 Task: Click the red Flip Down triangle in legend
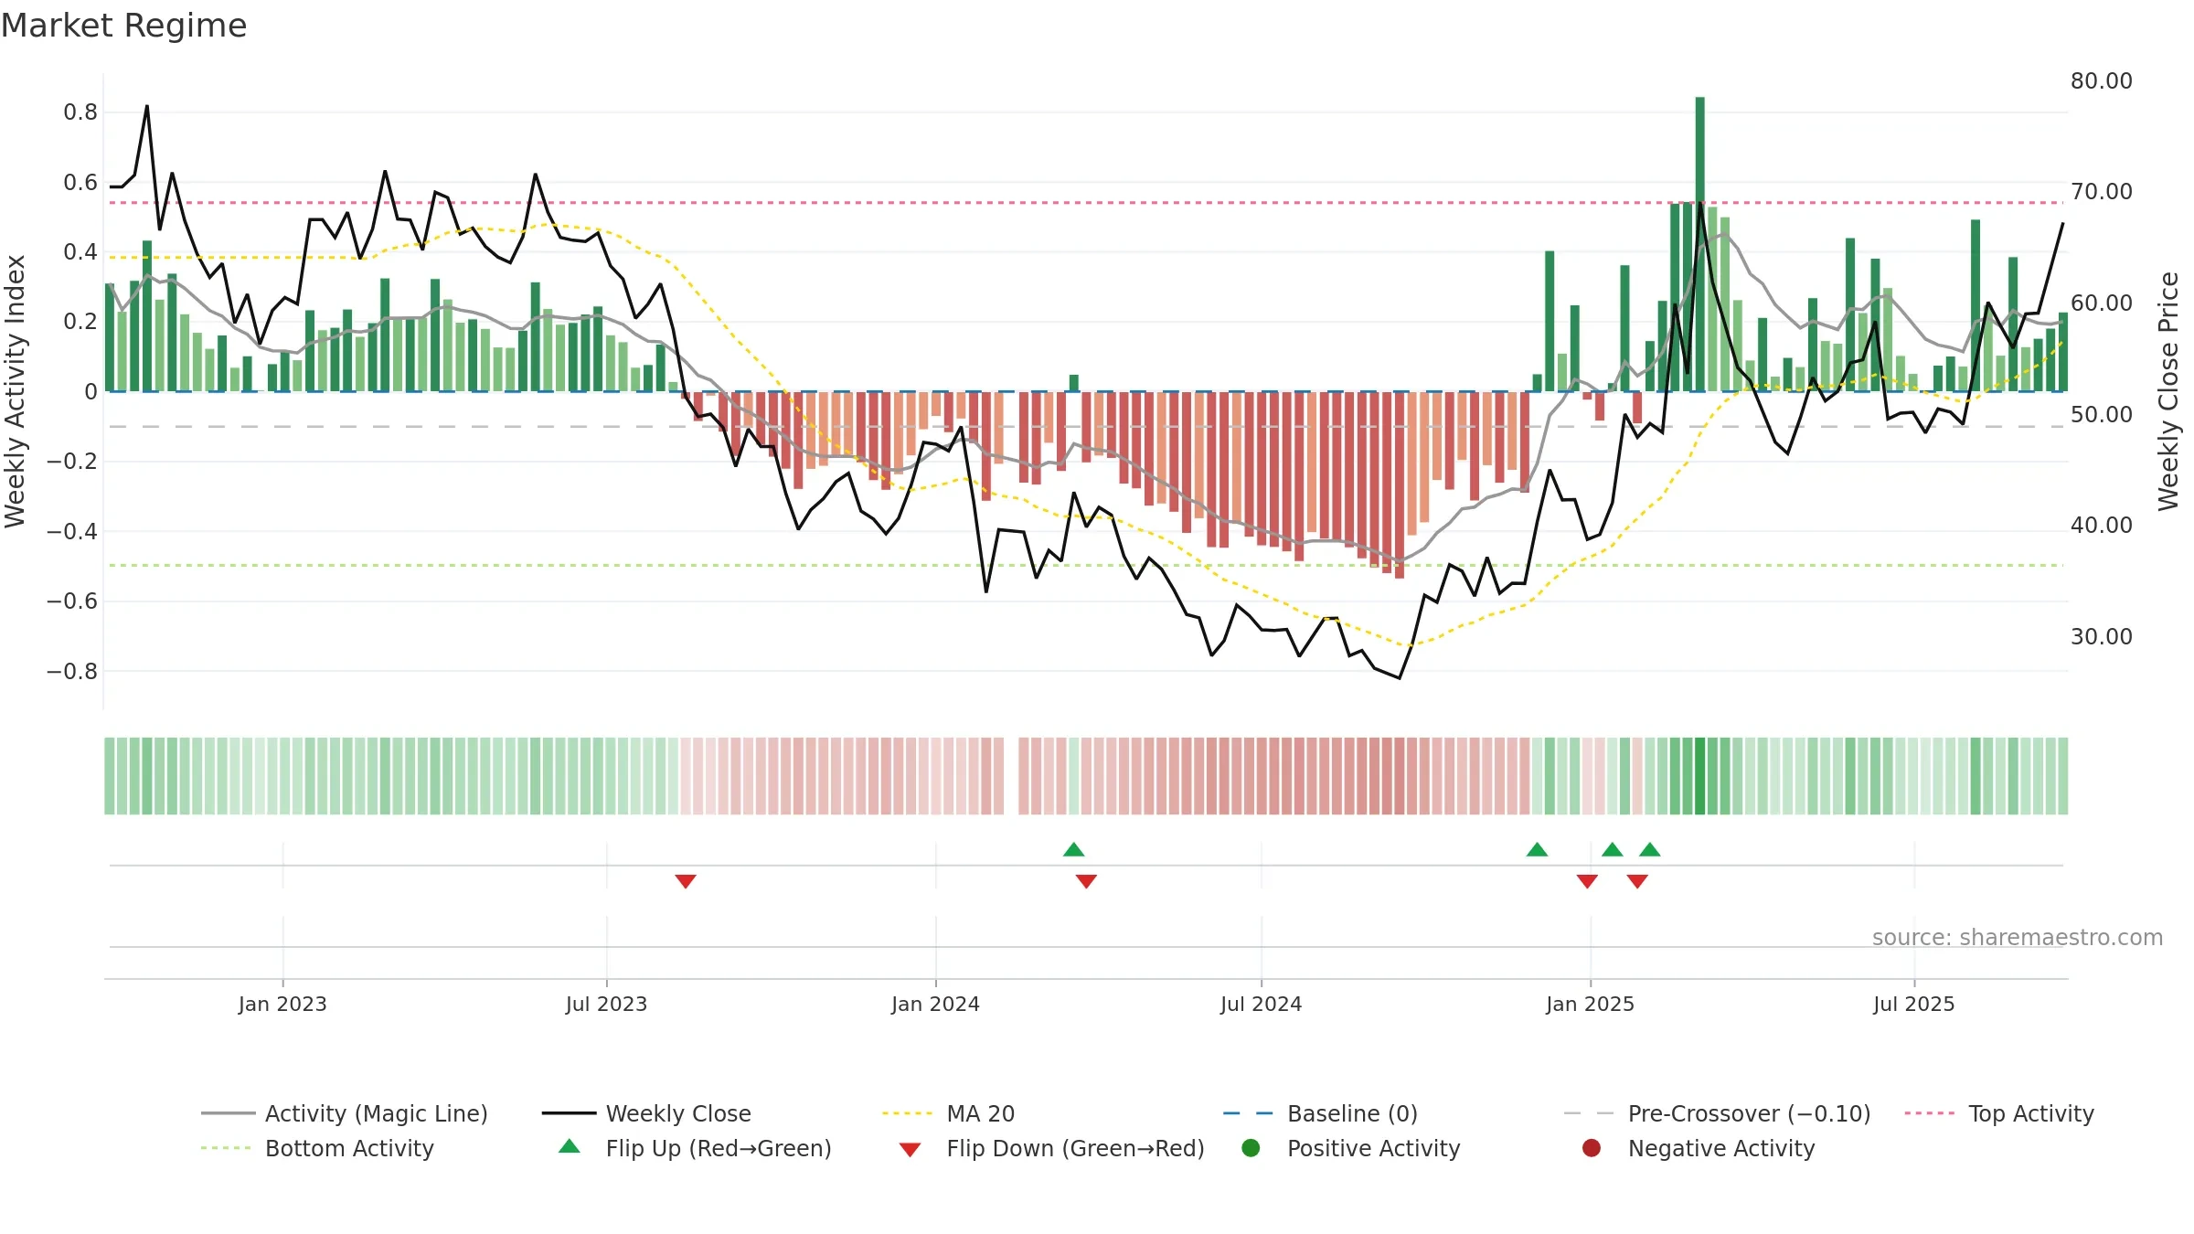(910, 1150)
